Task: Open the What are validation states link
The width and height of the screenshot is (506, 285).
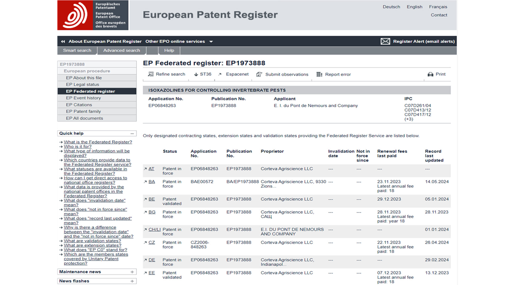Action: [92, 241]
